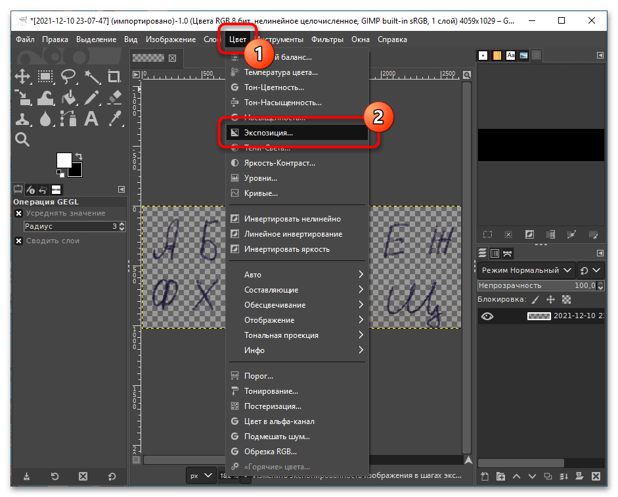Image resolution: width=618 pixels, height=497 pixels.
Task: Reset tool options to default values
Action: pos(112,477)
